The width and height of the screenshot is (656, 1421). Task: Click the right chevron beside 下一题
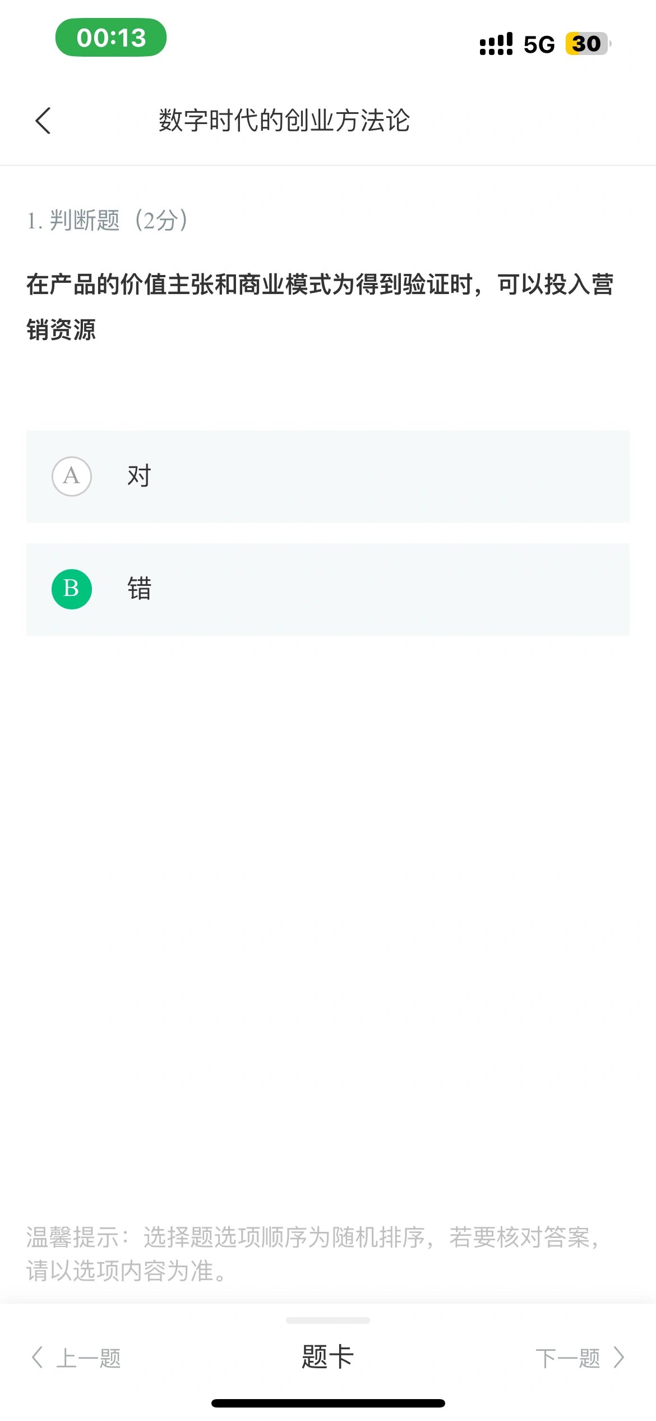(618, 1358)
